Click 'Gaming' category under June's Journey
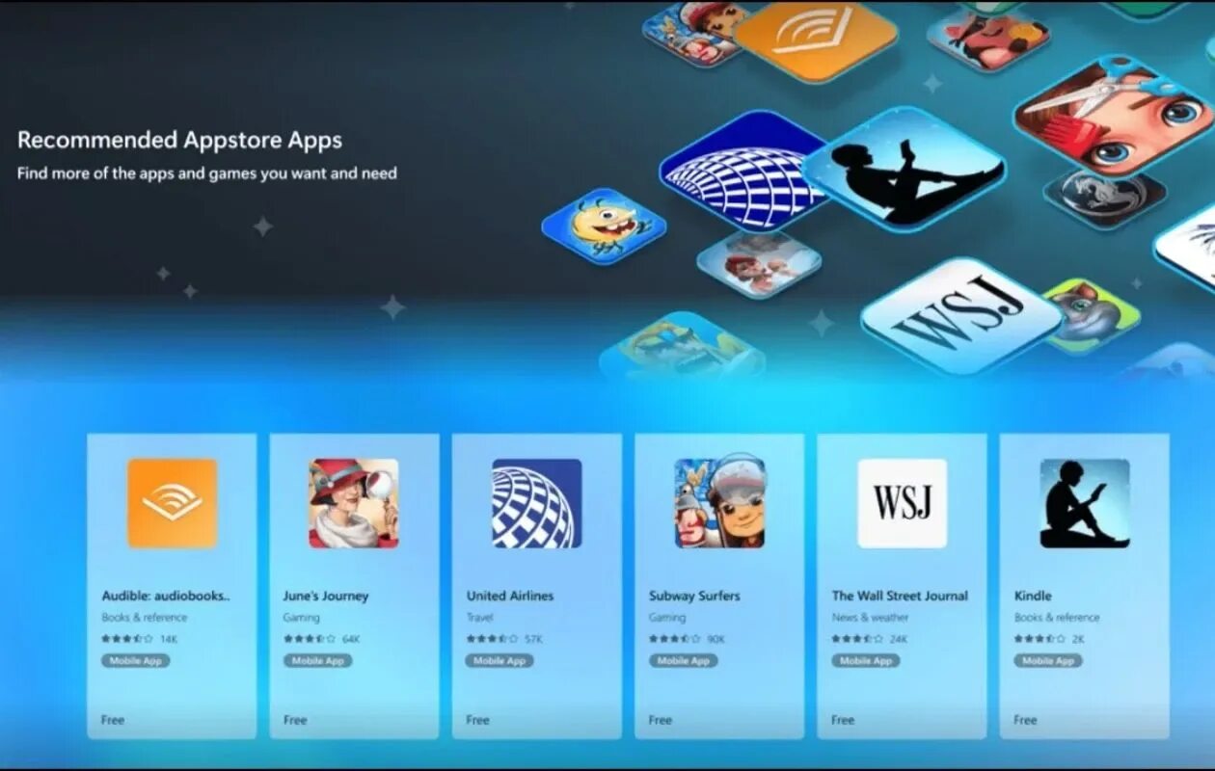 (x=302, y=618)
